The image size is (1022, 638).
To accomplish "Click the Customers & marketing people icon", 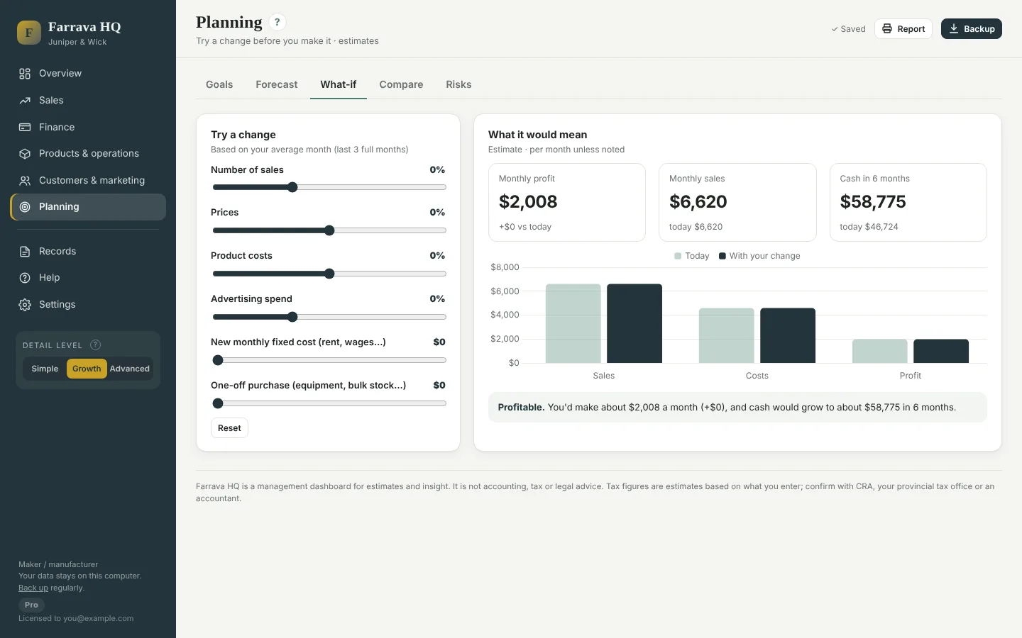I will pos(25,181).
